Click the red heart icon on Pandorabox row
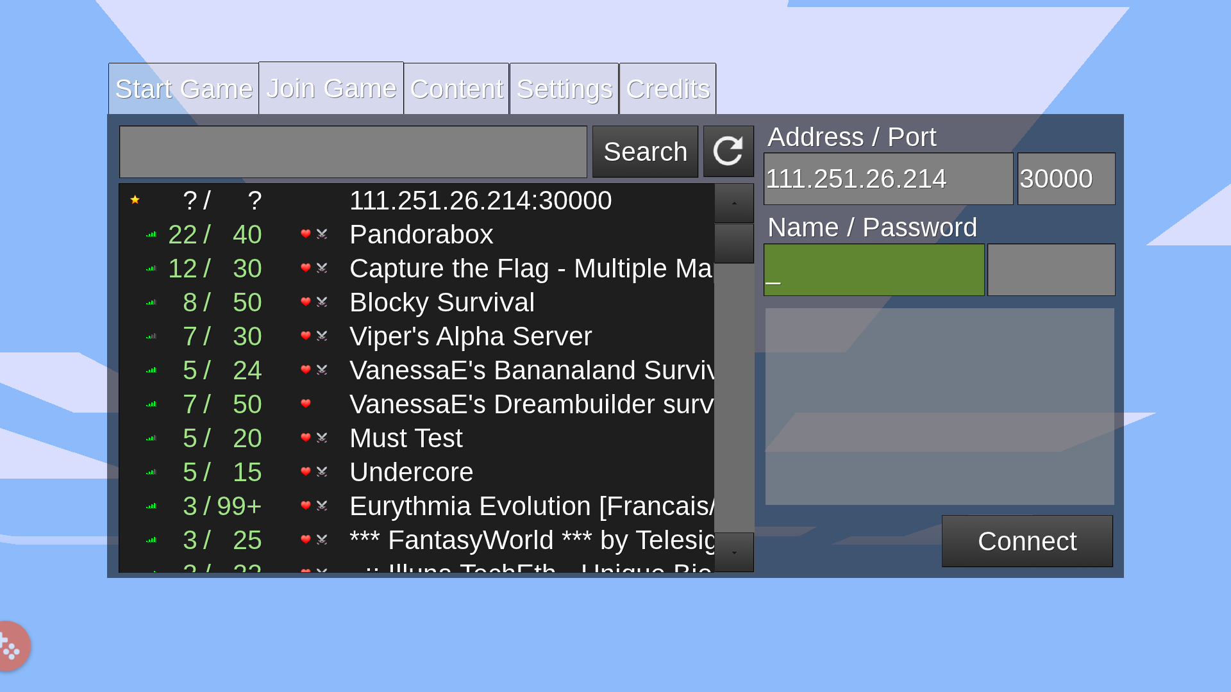Image resolution: width=1231 pixels, height=692 pixels. pyautogui.click(x=306, y=234)
